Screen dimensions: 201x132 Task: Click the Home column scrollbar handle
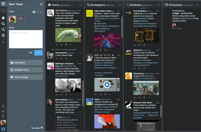83,93
